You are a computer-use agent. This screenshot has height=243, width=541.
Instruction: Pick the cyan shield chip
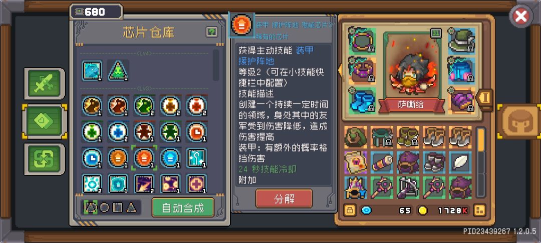pos(118,184)
